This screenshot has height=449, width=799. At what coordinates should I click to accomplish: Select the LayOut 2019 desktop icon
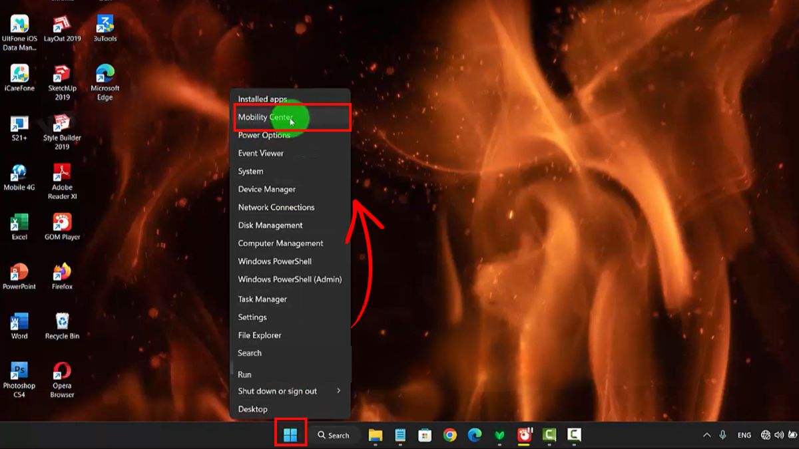(62, 29)
